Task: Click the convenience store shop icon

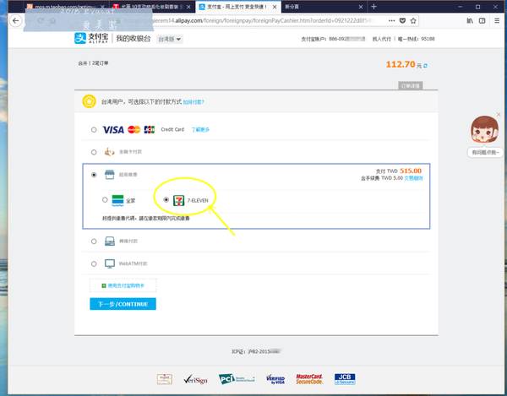Action: coord(110,175)
